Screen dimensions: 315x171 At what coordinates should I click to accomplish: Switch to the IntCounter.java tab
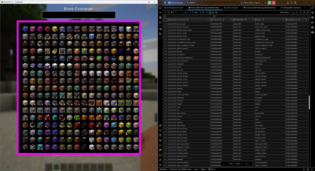coord(231,8)
